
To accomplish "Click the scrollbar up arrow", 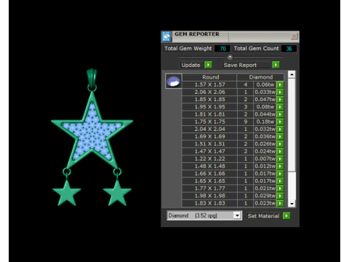I will click(292, 74).
